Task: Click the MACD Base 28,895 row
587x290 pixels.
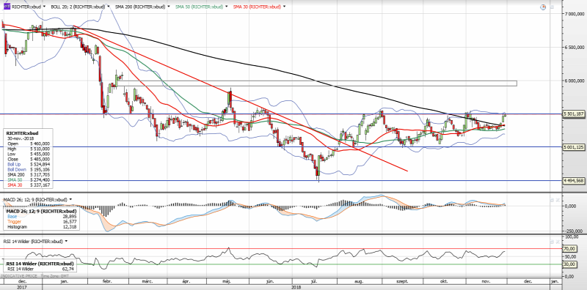Action: coord(42,216)
